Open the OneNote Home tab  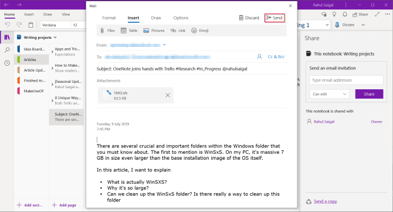click(9, 14)
